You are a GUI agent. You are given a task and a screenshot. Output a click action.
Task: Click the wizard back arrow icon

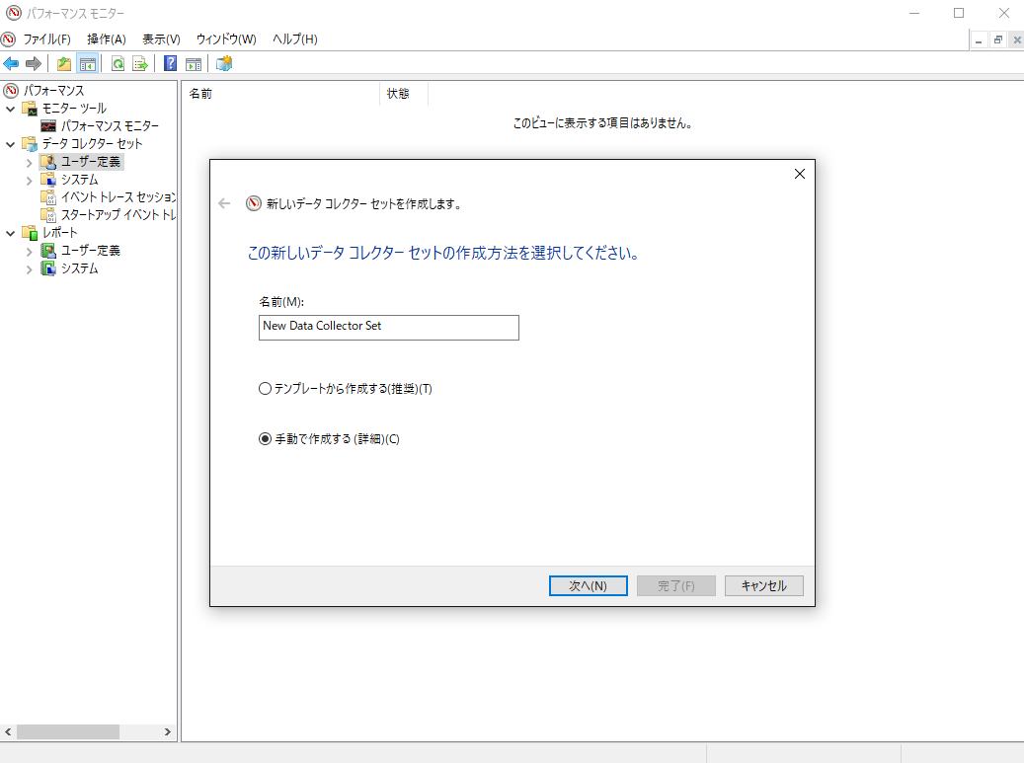click(x=225, y=203)
